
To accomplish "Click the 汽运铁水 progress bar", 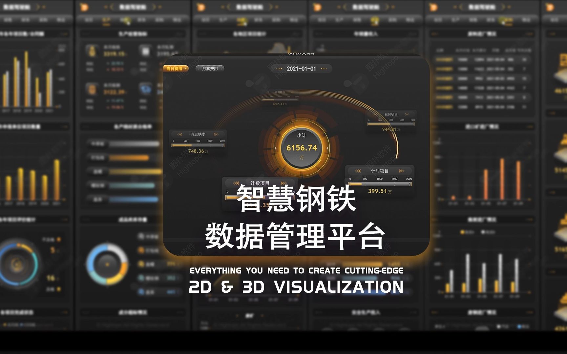I will (x=198, y=145).
